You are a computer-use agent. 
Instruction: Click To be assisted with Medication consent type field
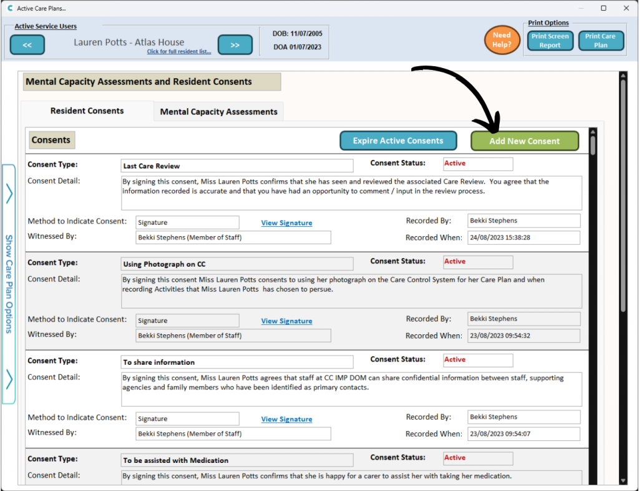click(237, 460)
